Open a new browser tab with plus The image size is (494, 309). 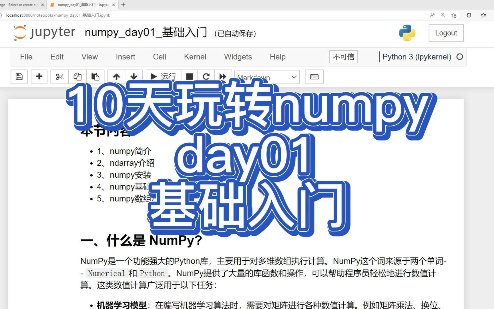[x=123, y=5]
